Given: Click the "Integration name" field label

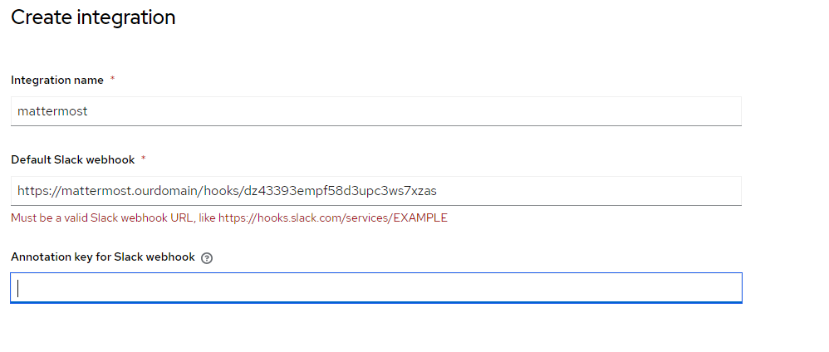Looking at the screenshot, I should (x=57, y=80).
